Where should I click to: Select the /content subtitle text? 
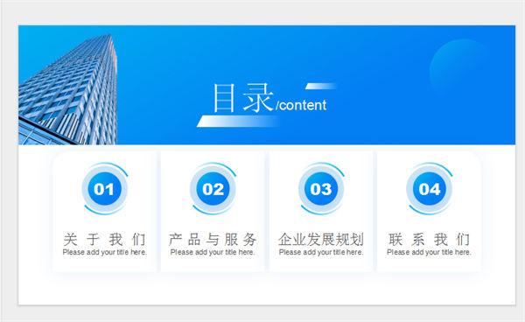click(301, 105)
